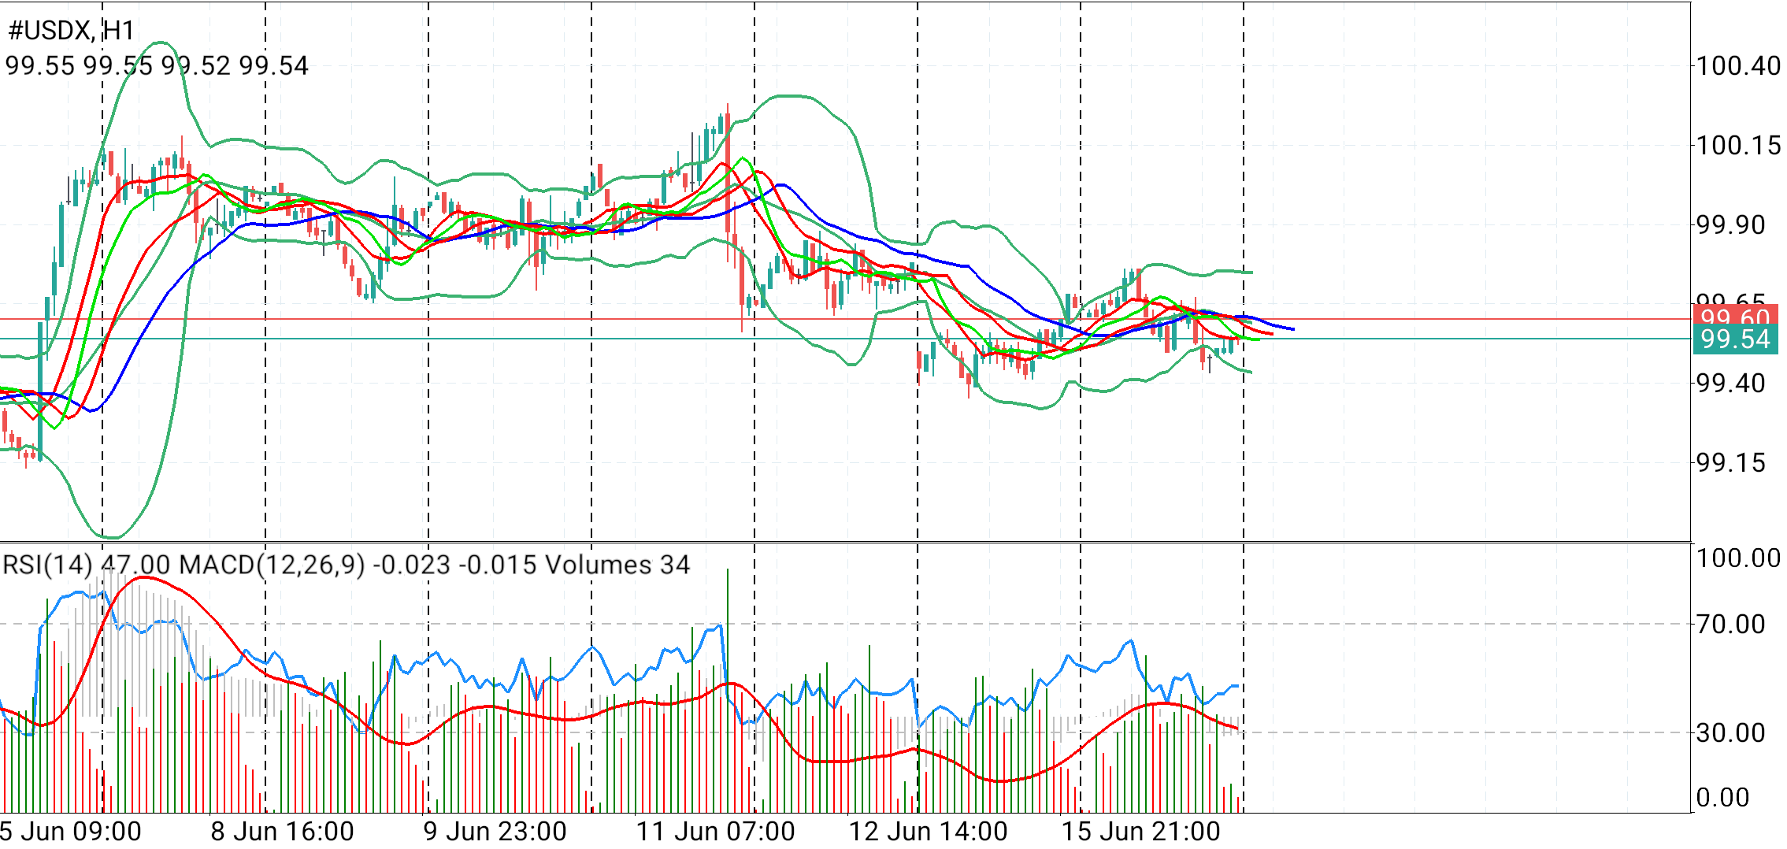1787x849 pixels.
Task: Click the green 99.54 current price tag
Action: click(x=1735, y=339)
